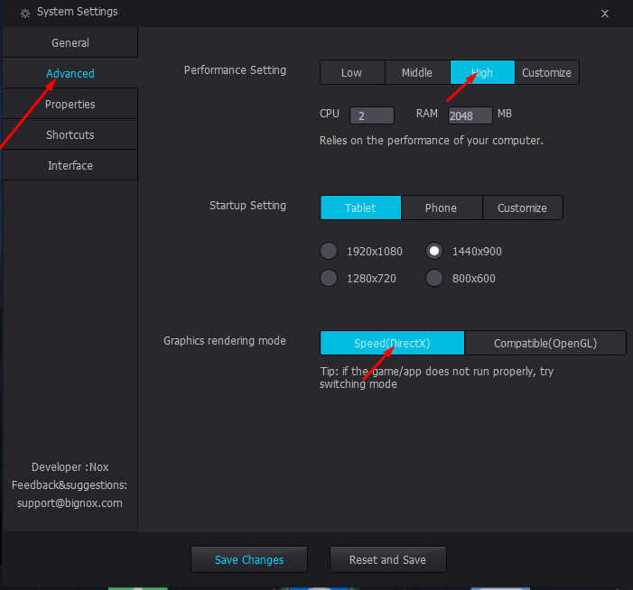Select Tablet startup mode
The width and height of the screenshot is (633, 590).
360,207
